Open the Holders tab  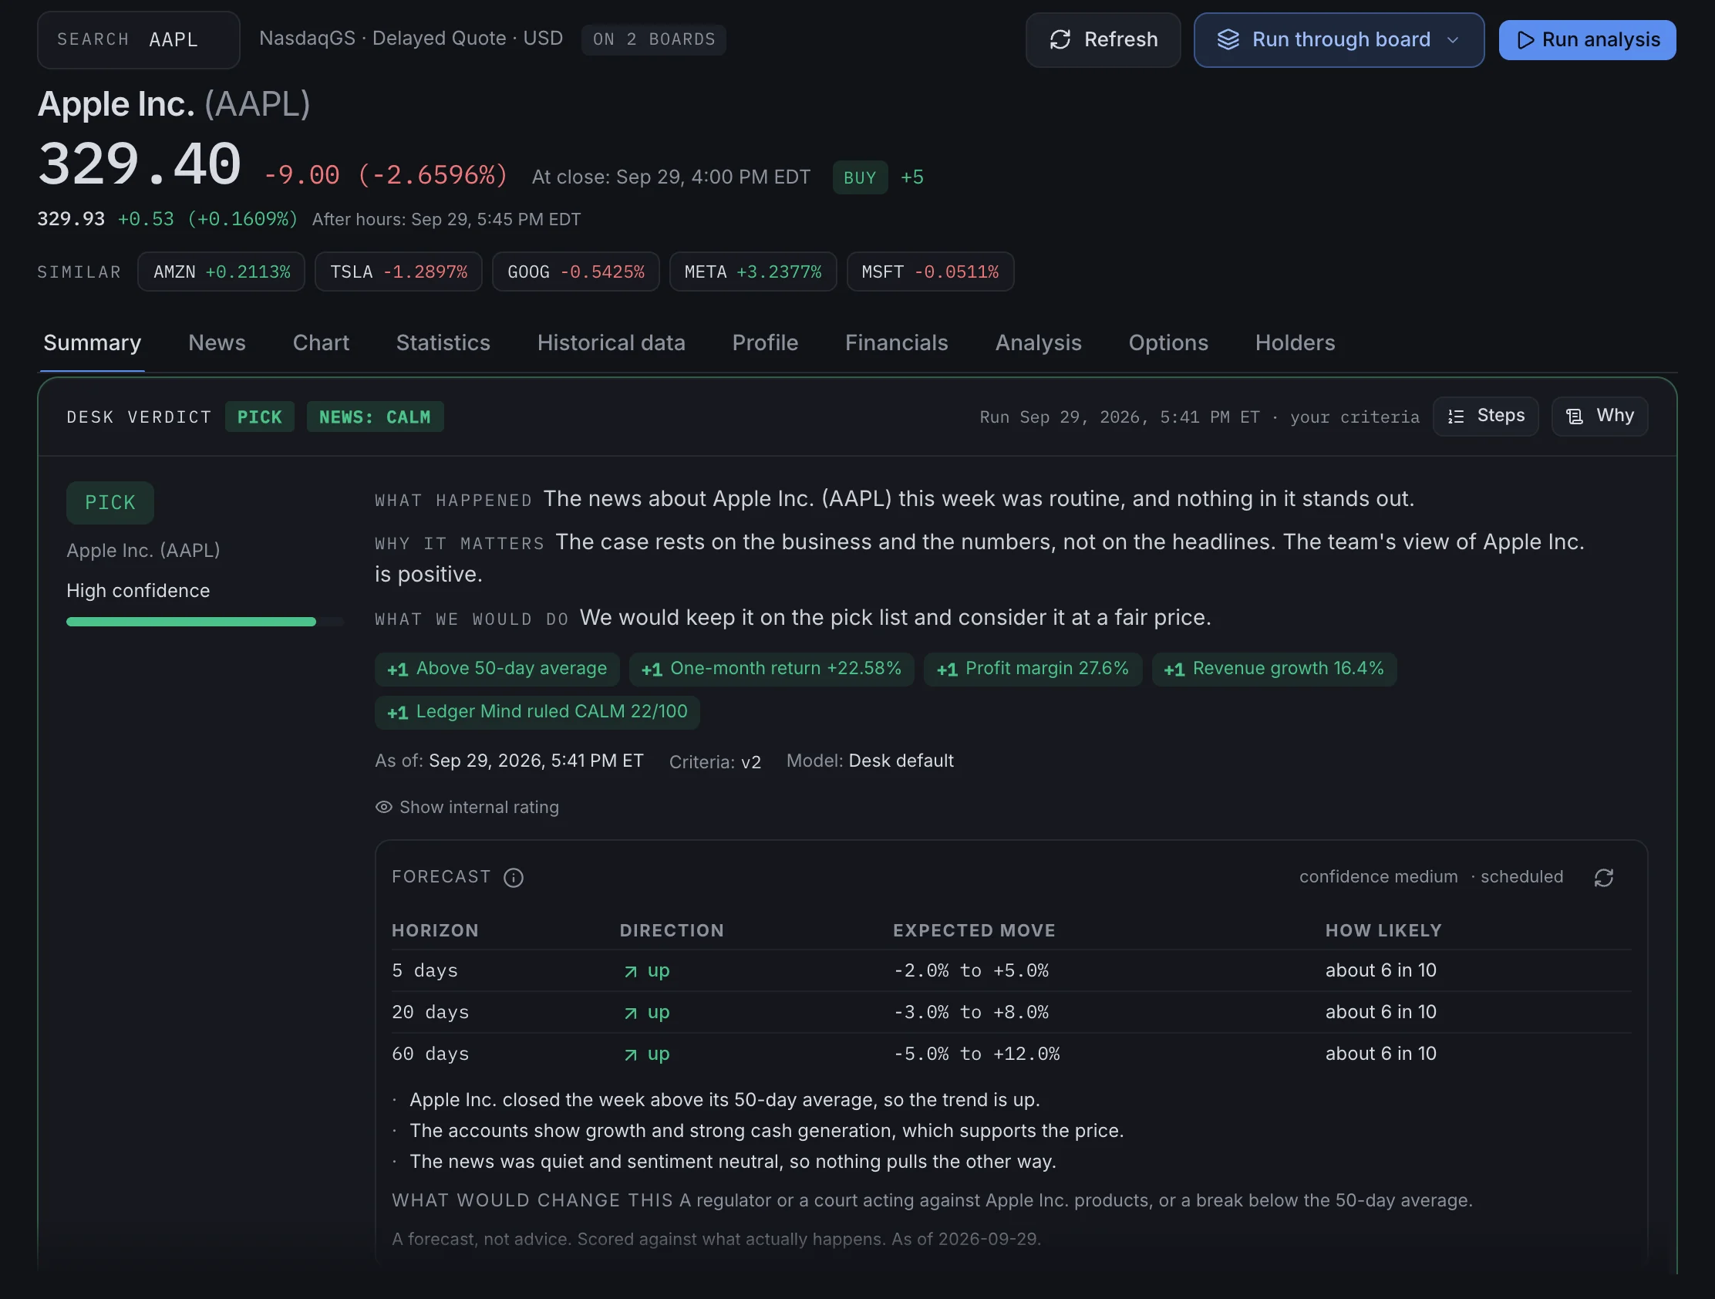coord(1295,342)
